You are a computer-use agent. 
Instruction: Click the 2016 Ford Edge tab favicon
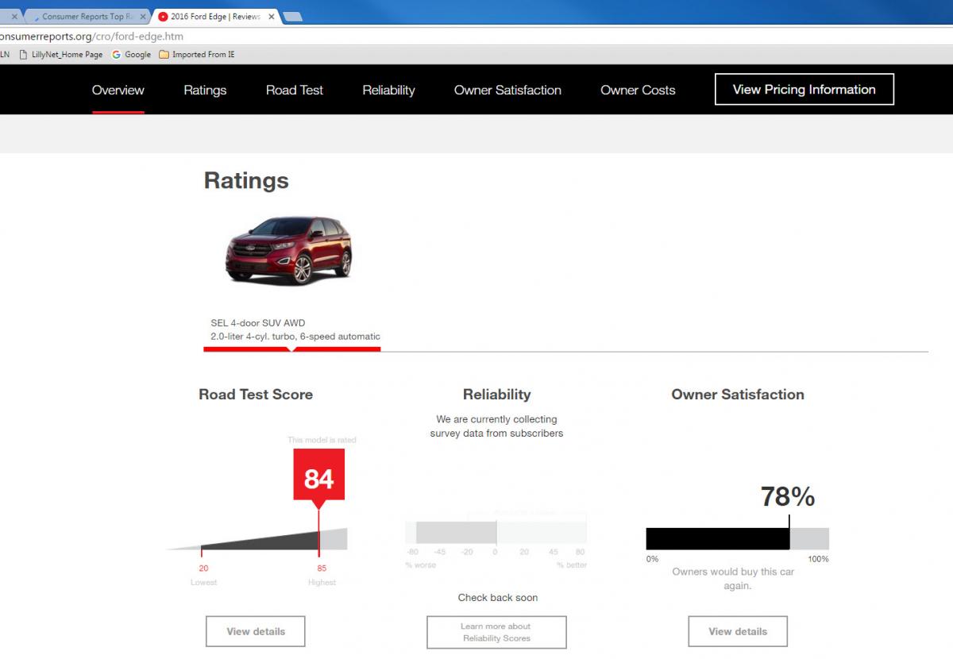point(163,17)
